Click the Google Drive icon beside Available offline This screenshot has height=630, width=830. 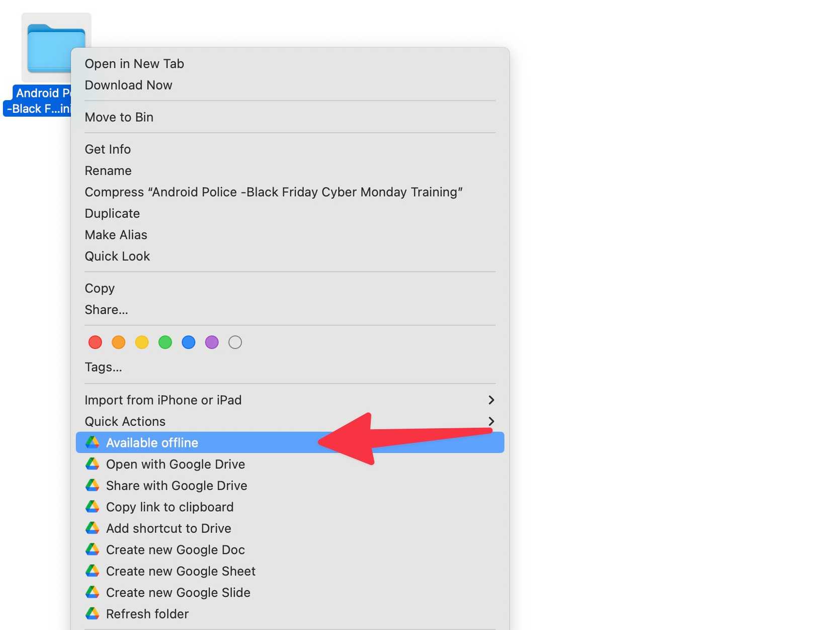(x=93, y=442)
